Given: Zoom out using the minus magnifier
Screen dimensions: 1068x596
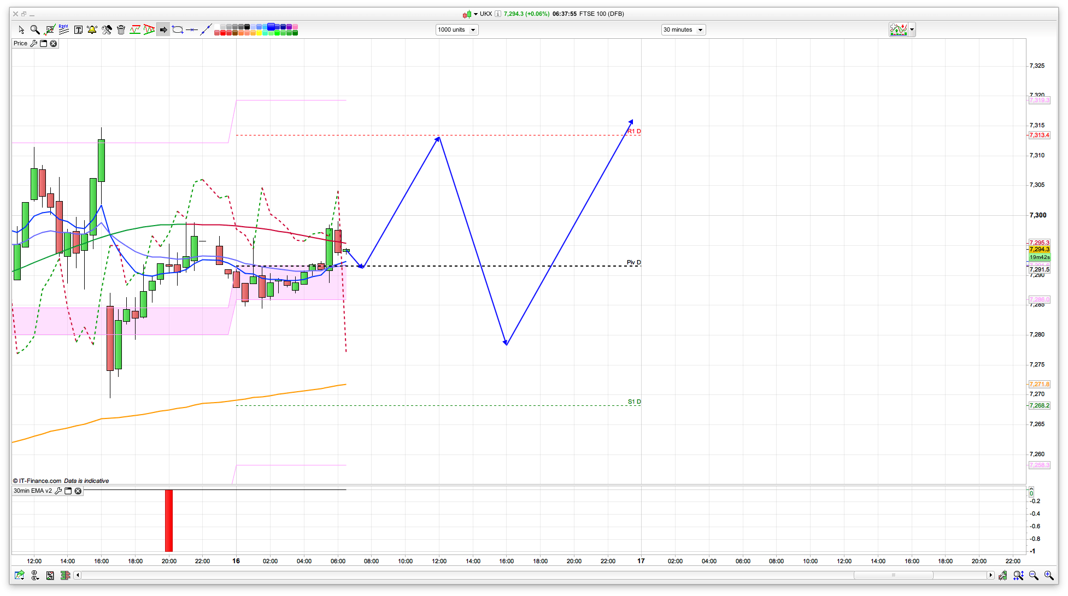Looking at the screenshot, I should 1034,575.
